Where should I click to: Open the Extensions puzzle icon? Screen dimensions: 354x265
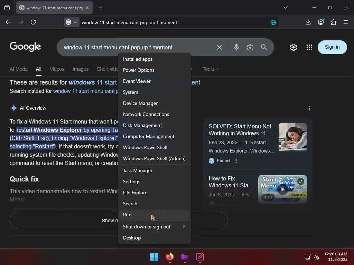point(334,22)
